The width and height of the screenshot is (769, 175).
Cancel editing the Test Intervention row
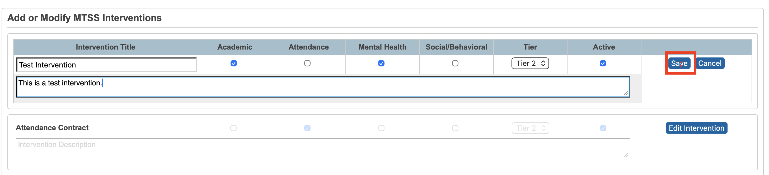(x=710, y=63)
